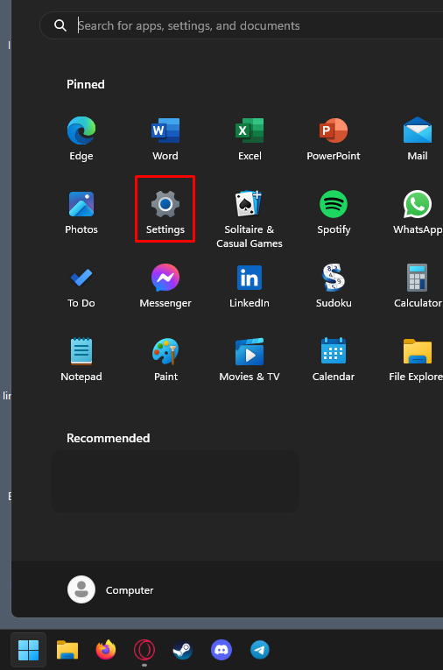This screenshot has height=670, width=443.
Task: Launch Solitaire & Casual Games
Action: 250,219
